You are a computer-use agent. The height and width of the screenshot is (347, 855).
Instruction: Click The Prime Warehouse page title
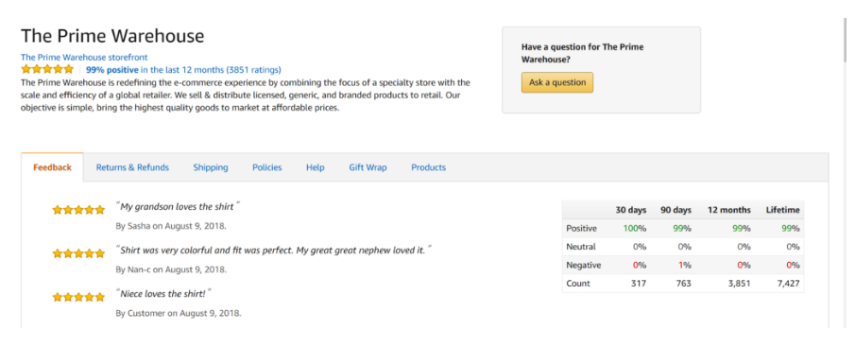[112, 36]
